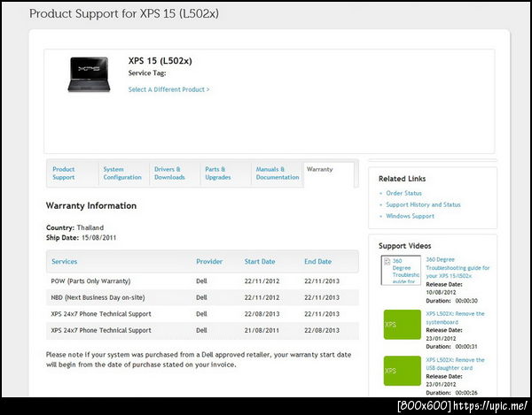
Task: Switch to the Product Support tab
Action: pos(64,173)
